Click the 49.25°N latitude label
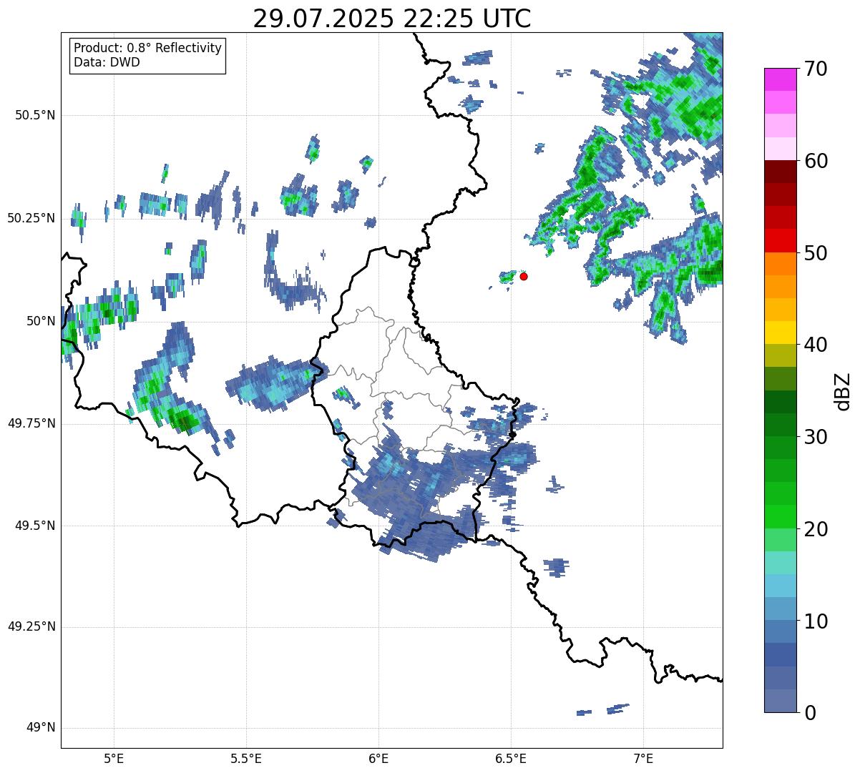Viewport: 860px width, 773px height. (x=31, y=626)
